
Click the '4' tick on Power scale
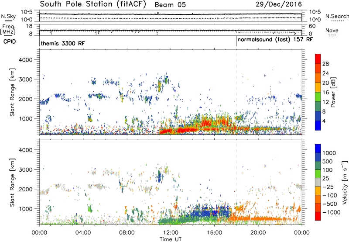click(324, 121)
